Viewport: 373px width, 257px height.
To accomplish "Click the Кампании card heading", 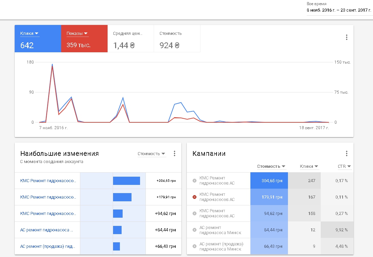I will [209, 153].
